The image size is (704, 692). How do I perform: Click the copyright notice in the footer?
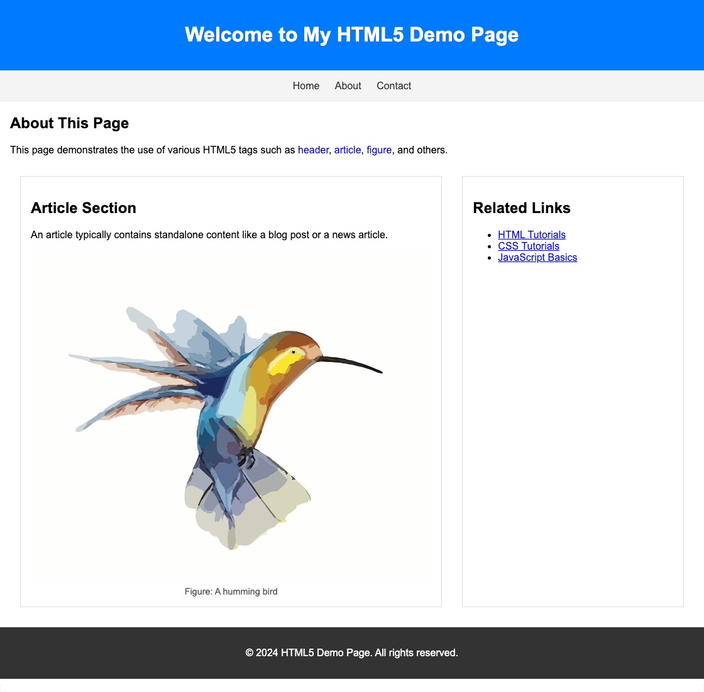pyautogui.click(x=352, y=652)
